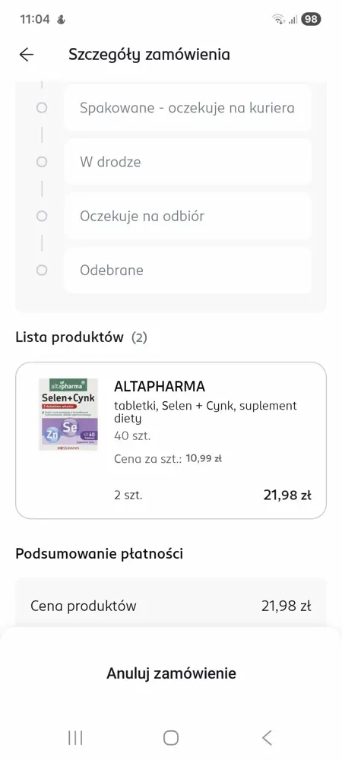
Task: Tap the Spakowane - oczekuje na kuriera status row
Action: point(188,108)
